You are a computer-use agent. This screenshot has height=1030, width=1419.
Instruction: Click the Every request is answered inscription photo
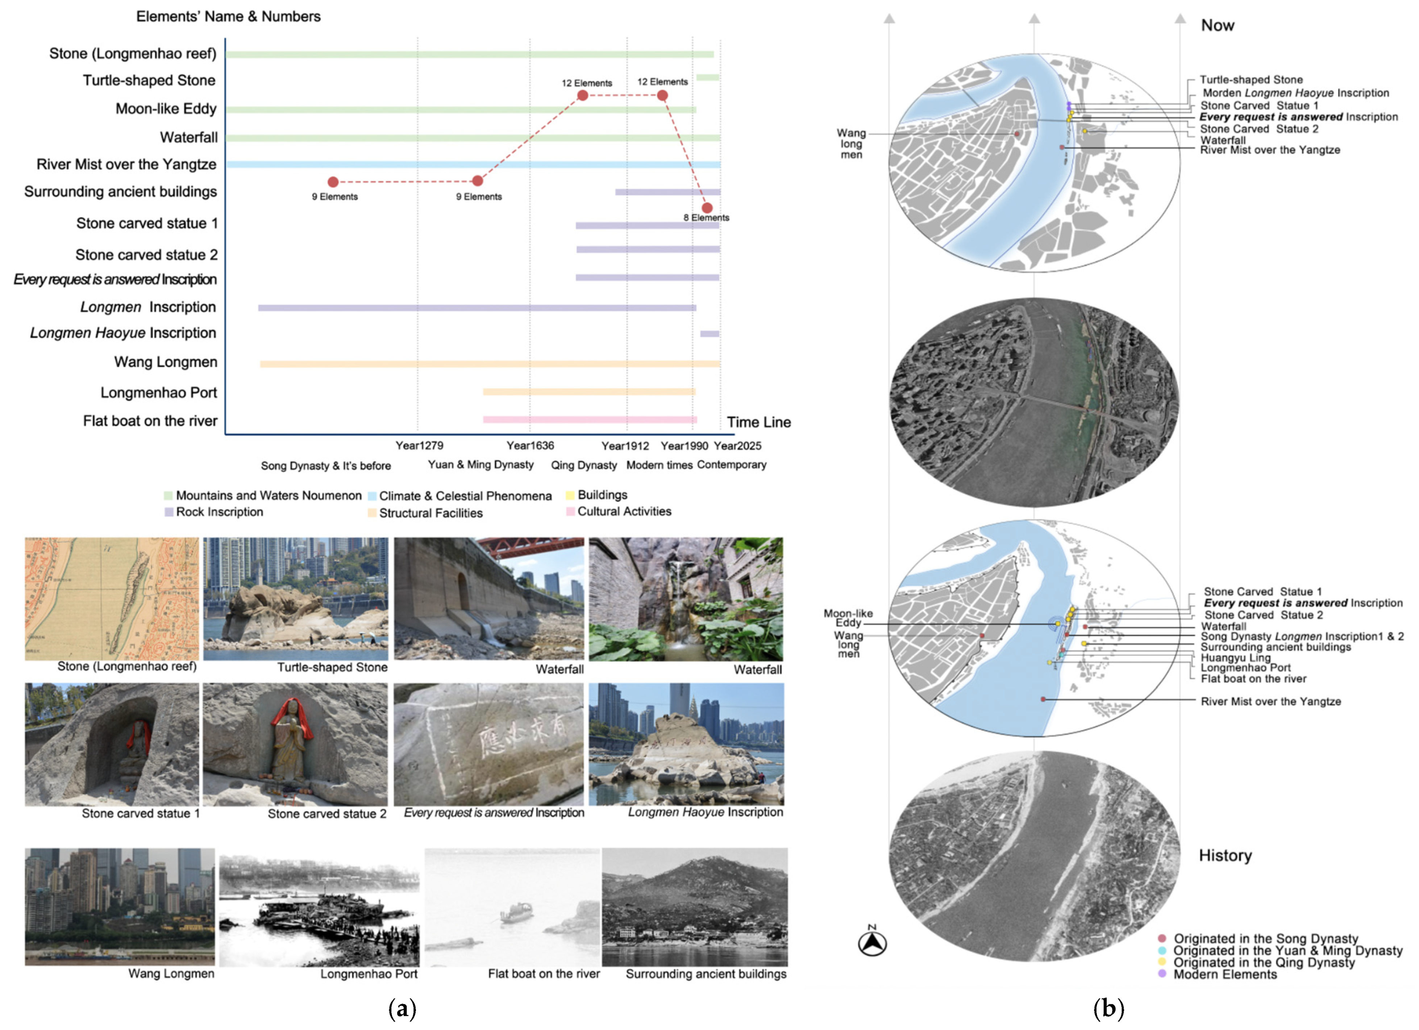pos(488,744)
